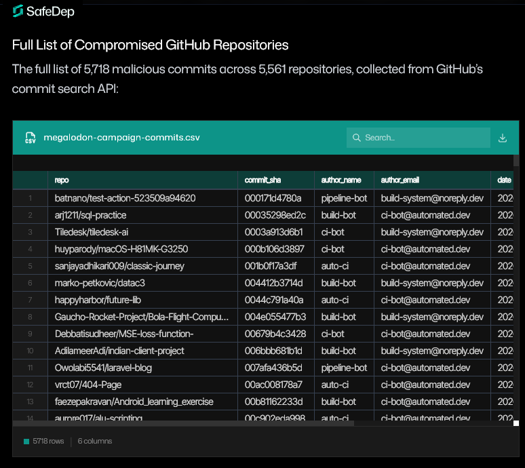Viewport: 525px width, 468px height.
Task: Click commit sha 000171d4780a
Action: [273, 198]
